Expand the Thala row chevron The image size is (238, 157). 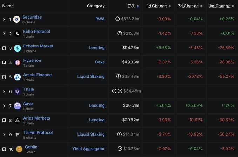click(x=4, y=91)
